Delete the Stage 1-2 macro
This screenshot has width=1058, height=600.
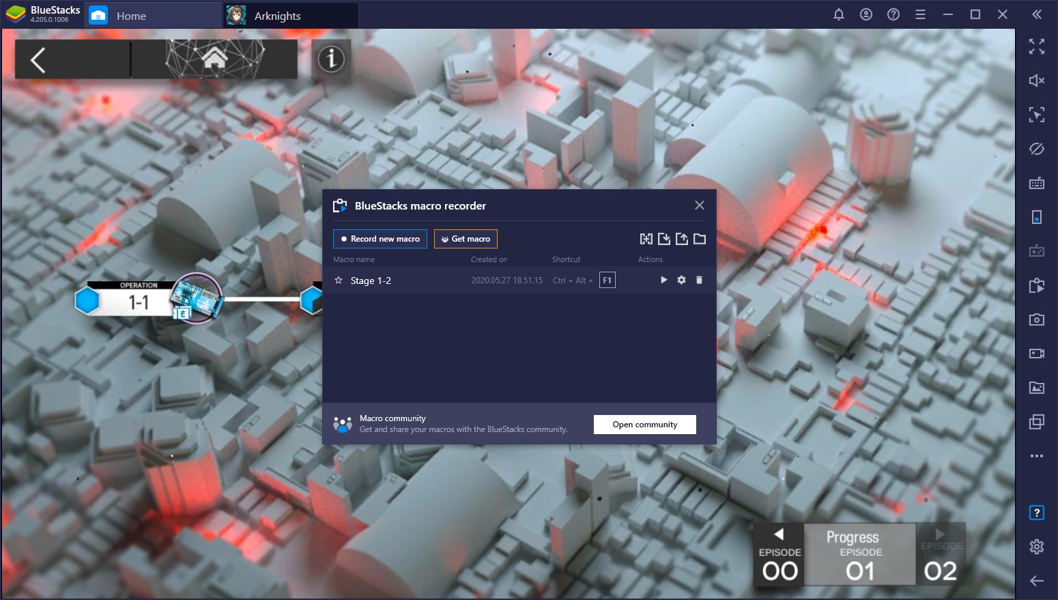click(x=699, y=280)
